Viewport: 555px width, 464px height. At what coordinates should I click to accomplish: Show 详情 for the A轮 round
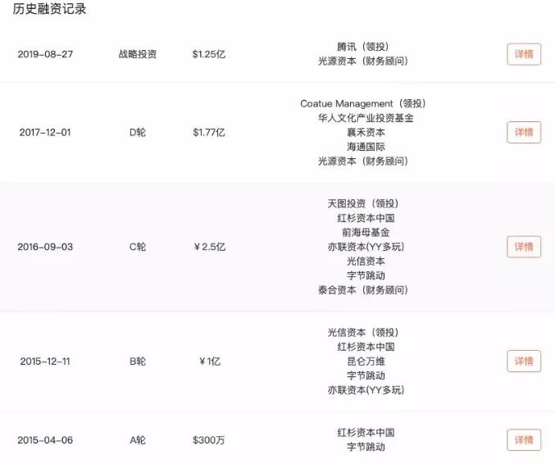click(x=523, y=440)
